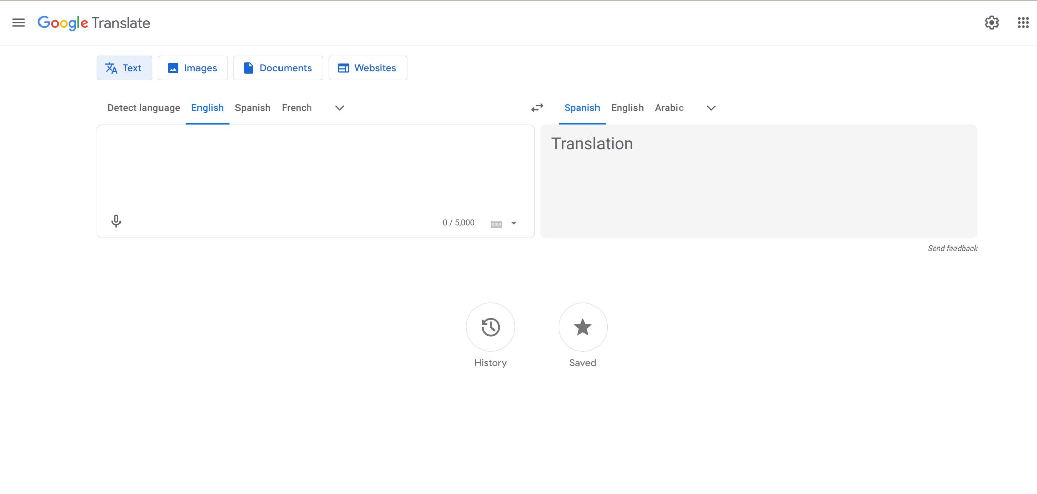Click the Images translation icon
The width and height of the screenshot is (1037, 494).
click(x=174, y=67)
